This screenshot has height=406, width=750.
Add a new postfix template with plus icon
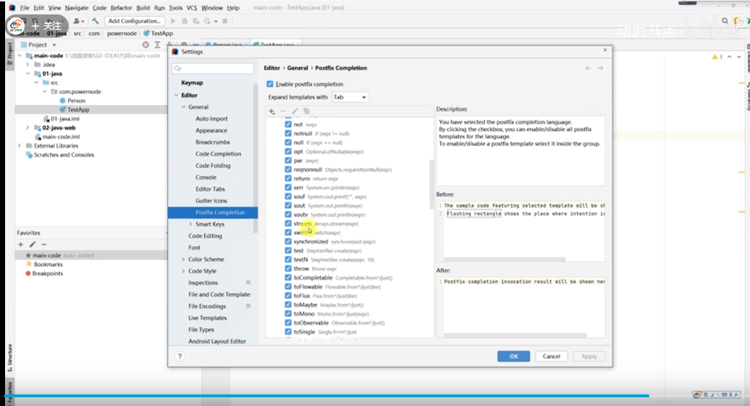271,111
